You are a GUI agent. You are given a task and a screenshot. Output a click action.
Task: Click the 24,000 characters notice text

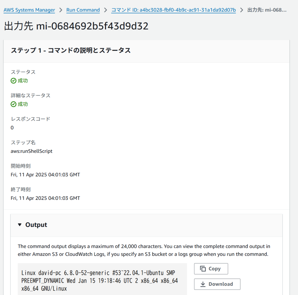coord(144,250)
